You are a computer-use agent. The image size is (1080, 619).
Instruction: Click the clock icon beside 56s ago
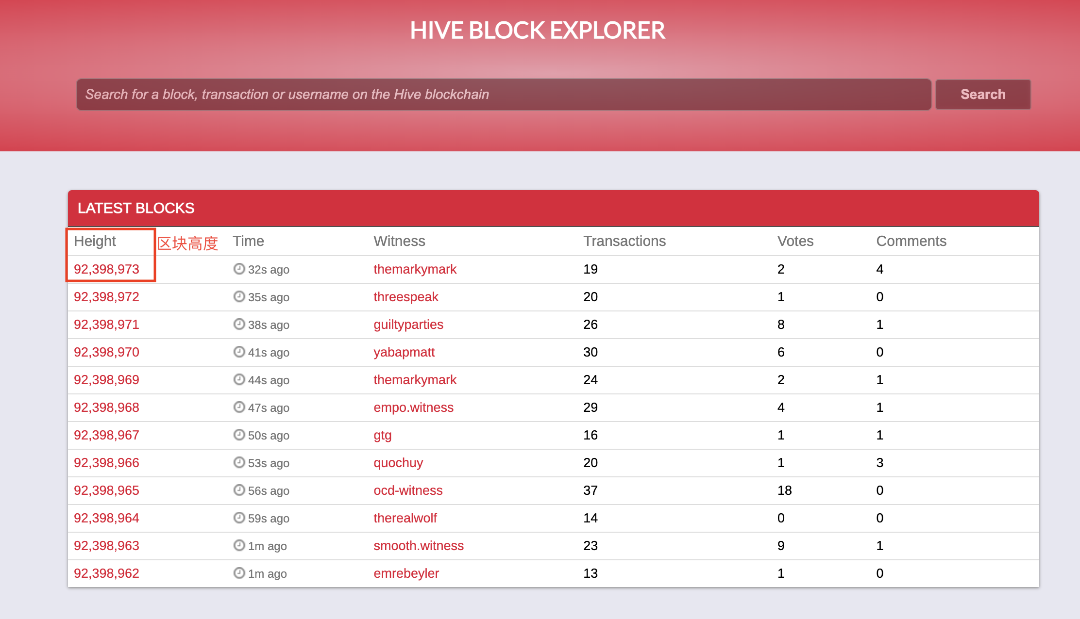[x=239, y=490]
